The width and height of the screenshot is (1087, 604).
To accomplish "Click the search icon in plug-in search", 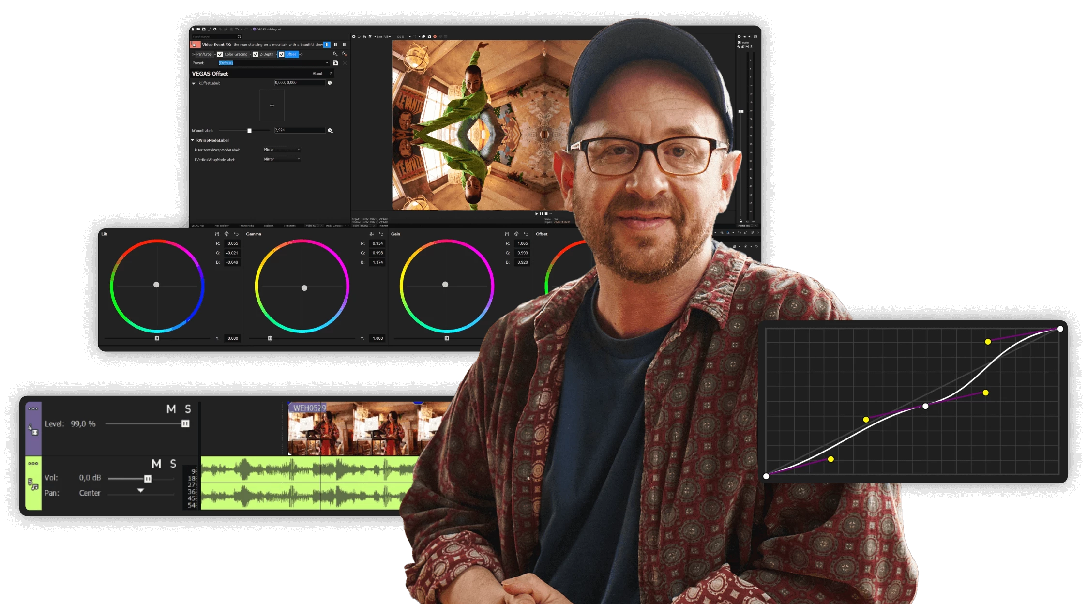I will point(239,37).
